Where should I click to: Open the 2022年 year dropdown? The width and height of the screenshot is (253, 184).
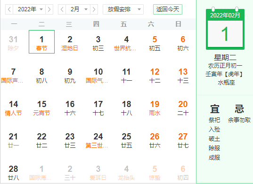(x=29, y=9)
